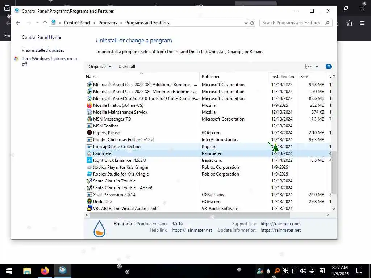Screen dimensions: 371x278
Task: Click the Visual C++ 2022 X86 Minimum Runtime icon
Action: pos(89,92)
